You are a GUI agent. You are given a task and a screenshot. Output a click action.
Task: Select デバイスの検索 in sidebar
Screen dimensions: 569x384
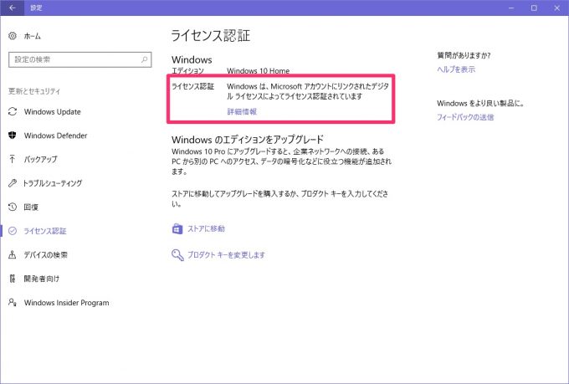point(45,255)
